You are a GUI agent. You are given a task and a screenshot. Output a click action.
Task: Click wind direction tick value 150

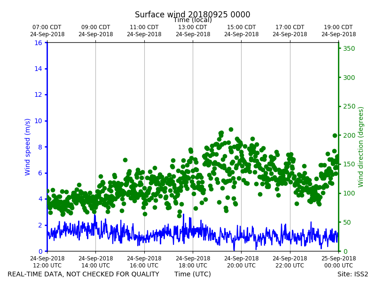(349, 164)
